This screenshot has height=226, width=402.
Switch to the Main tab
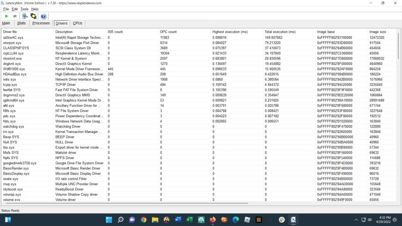(6, 23)
